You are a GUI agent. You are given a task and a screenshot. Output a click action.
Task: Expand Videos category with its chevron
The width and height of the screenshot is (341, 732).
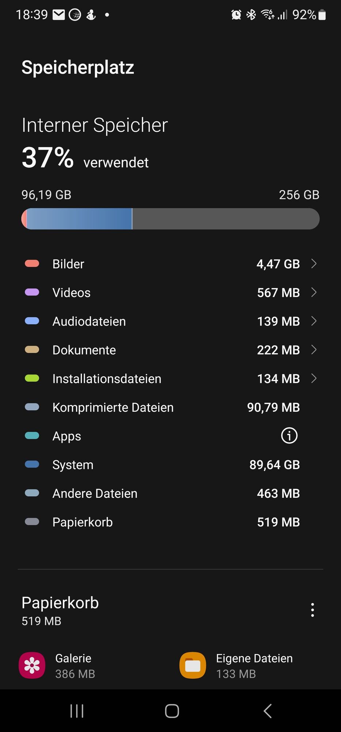(314, 292)
